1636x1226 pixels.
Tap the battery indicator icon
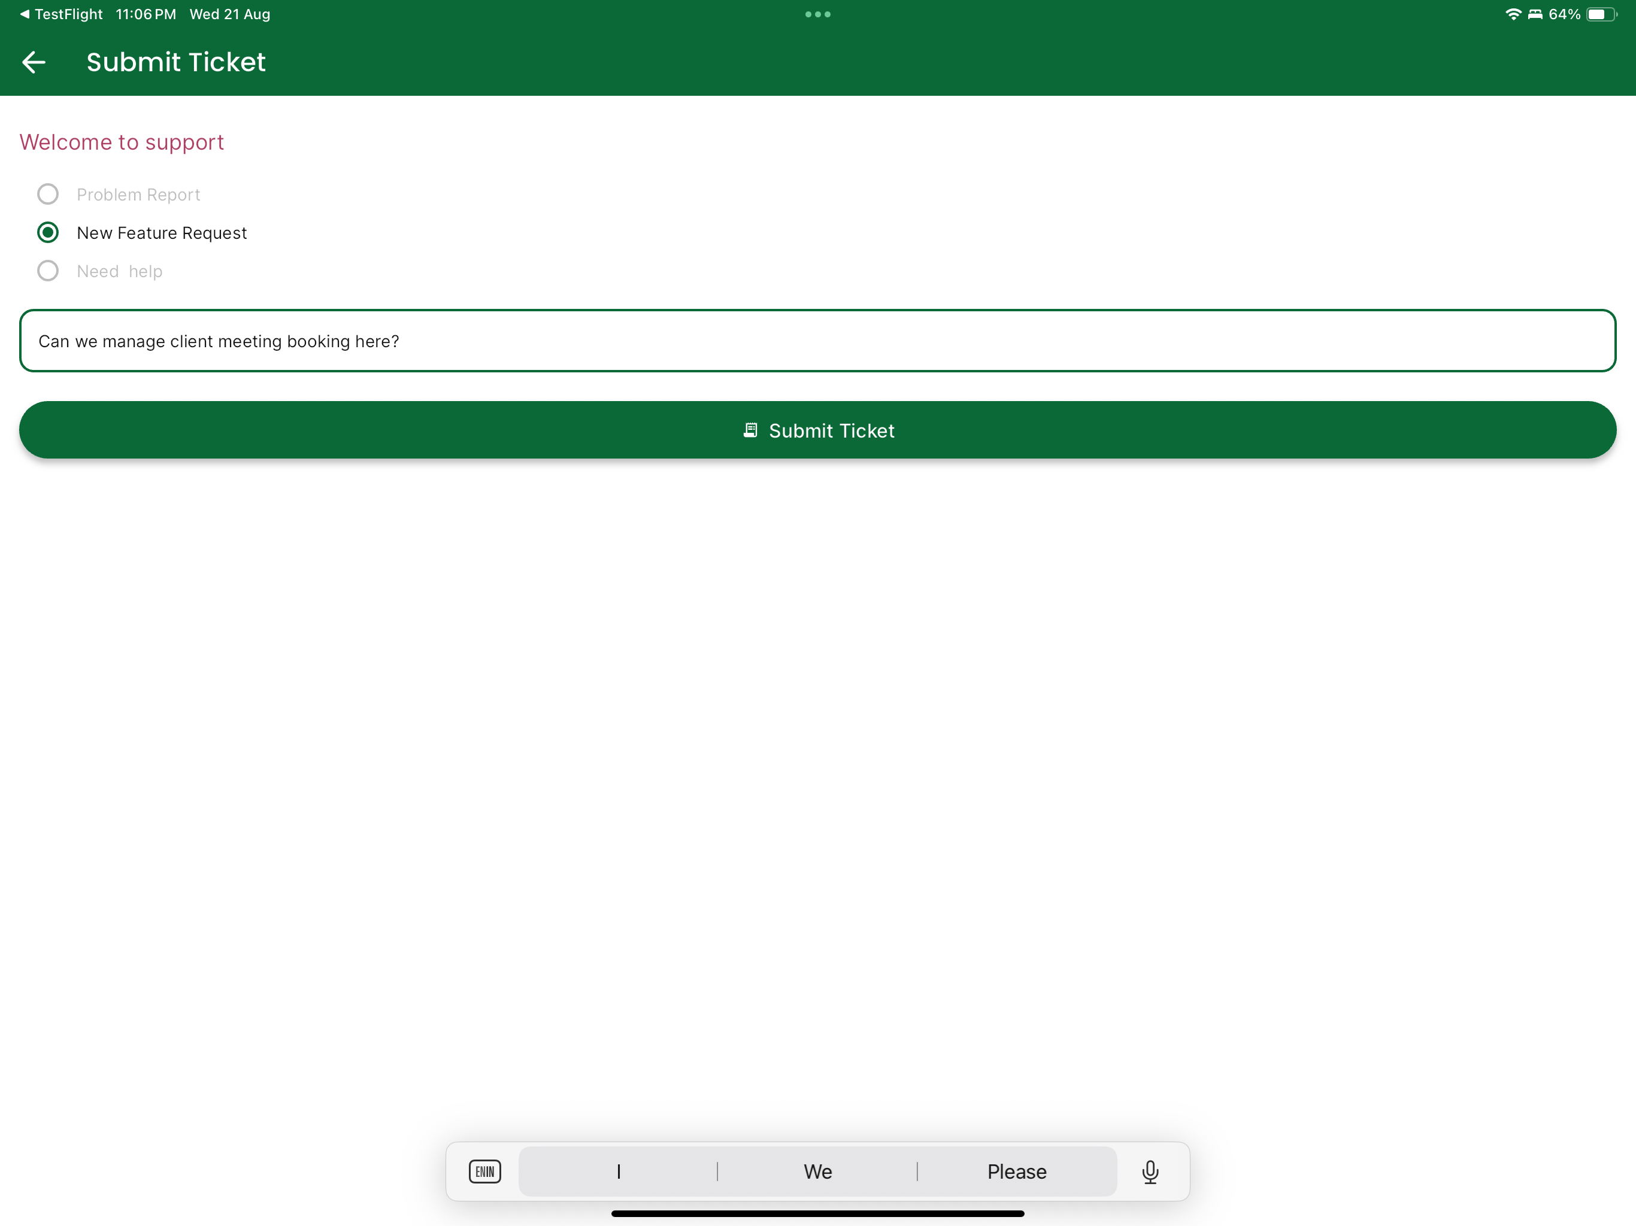click(x=1601, y=14)
